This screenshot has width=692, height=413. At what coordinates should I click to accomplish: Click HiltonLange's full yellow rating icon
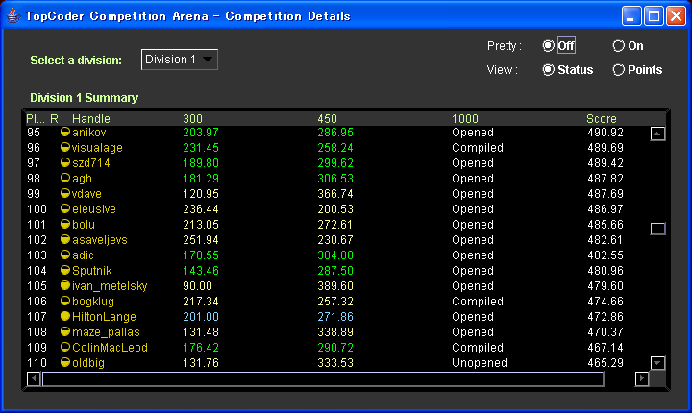click(65, 316)
